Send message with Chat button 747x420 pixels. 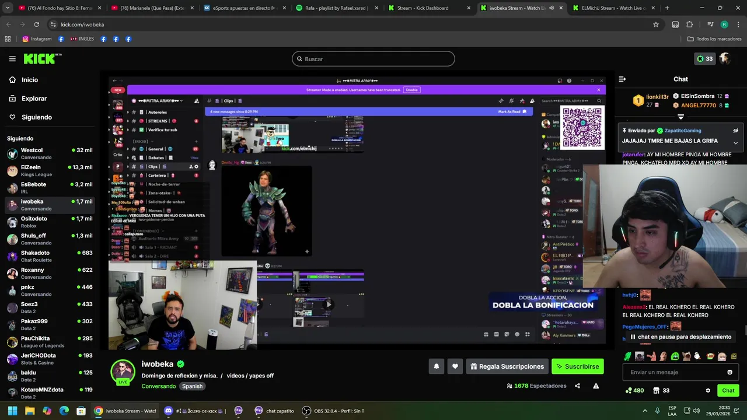tap(728, 391)
